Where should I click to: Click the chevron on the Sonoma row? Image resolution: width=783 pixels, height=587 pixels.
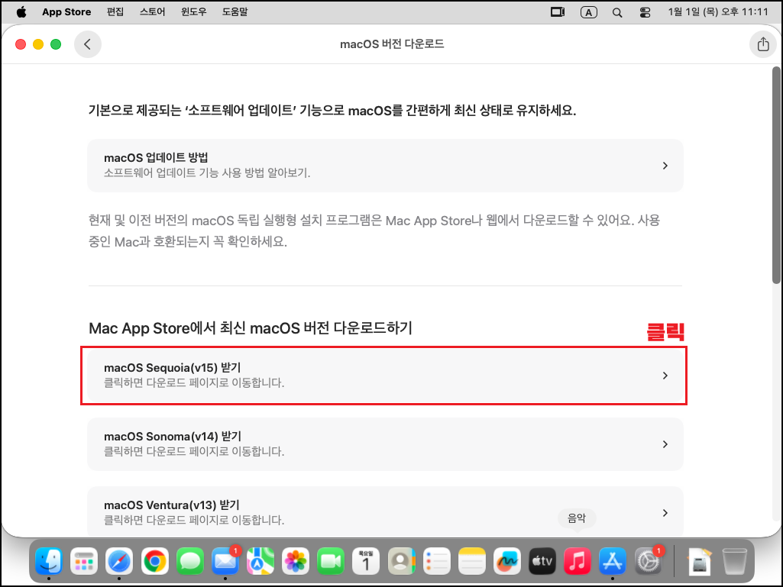tap(665, 444)
